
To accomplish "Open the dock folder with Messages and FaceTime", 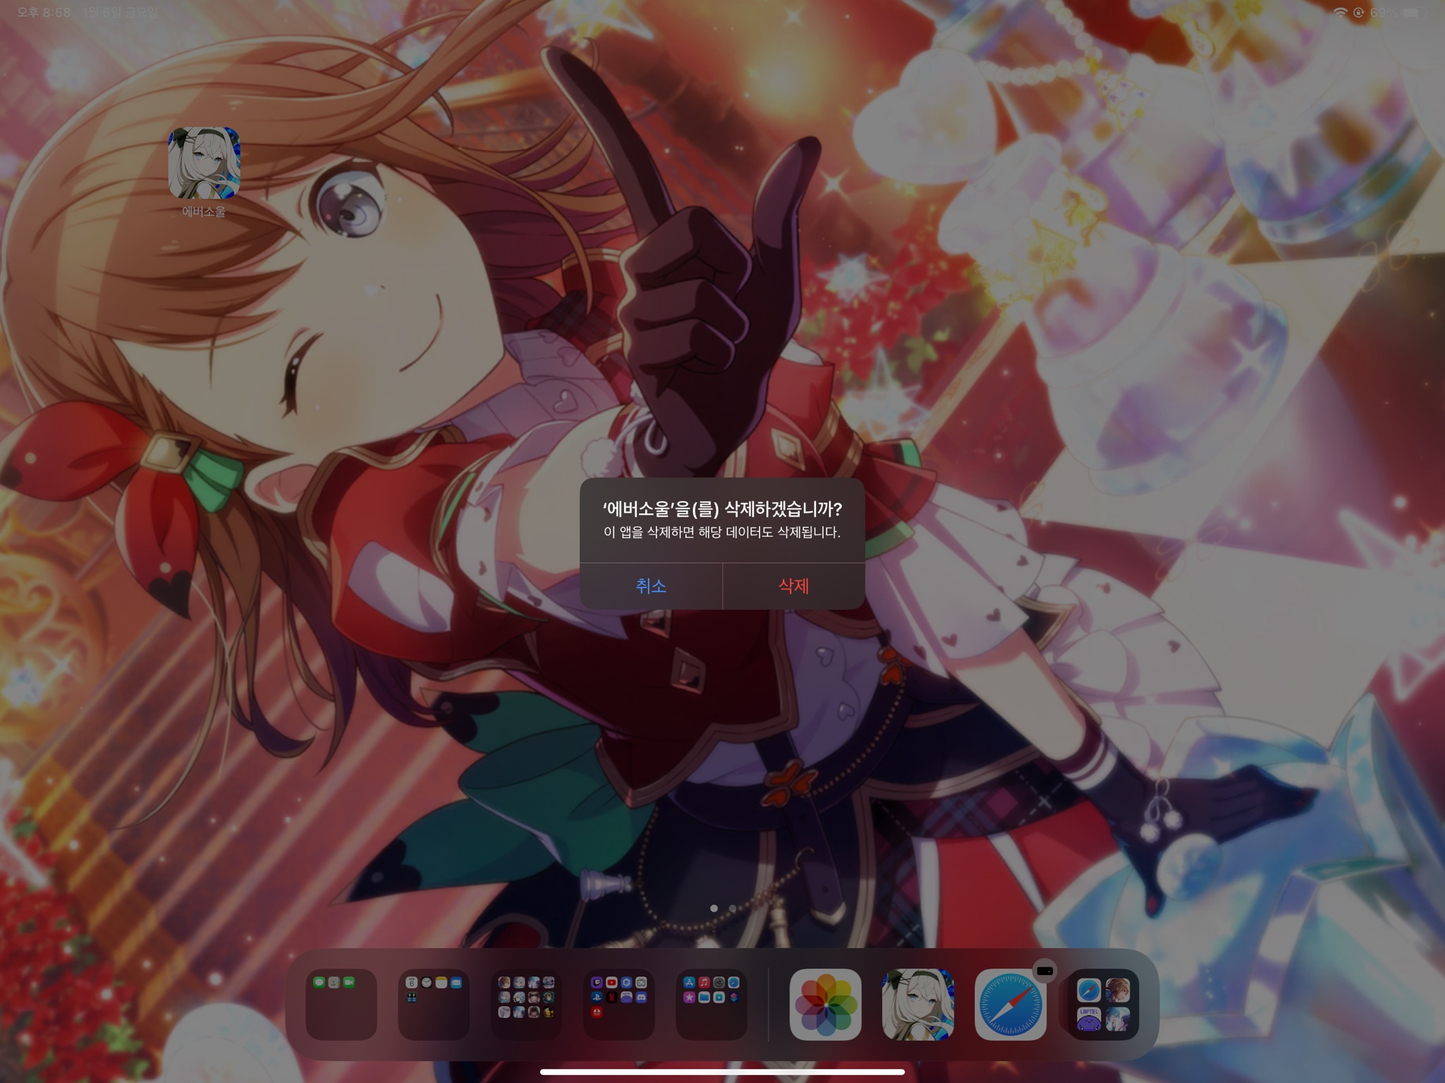I will 341,1004.
